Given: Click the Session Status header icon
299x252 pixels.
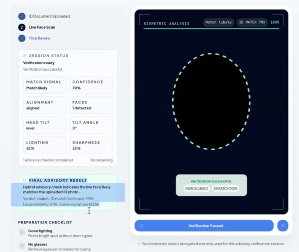Looking at the screenshot, I should point(25,56).
